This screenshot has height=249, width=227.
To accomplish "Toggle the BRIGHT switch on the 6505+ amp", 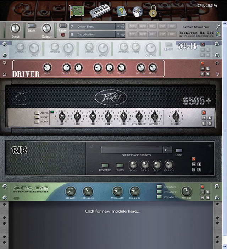I will 37,117.
